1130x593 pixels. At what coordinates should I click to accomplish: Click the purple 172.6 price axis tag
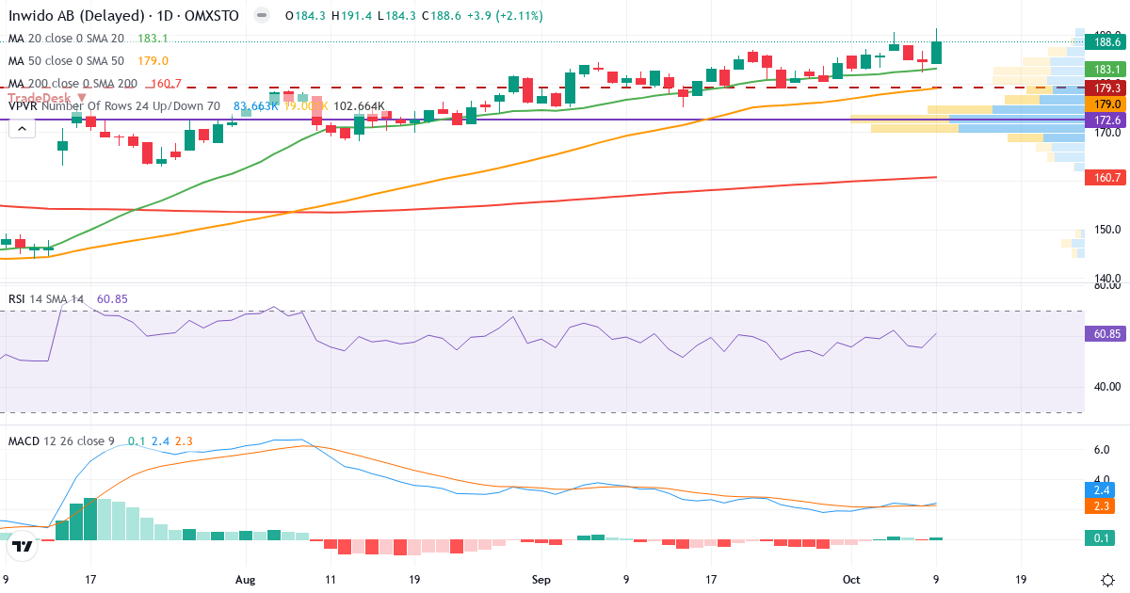[1105, 120]
